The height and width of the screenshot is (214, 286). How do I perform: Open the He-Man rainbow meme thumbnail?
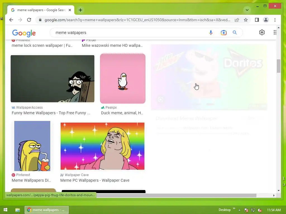pos(103,146)
